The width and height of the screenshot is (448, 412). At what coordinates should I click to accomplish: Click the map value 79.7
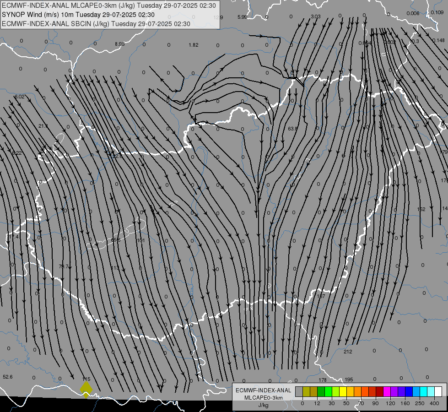64,266
